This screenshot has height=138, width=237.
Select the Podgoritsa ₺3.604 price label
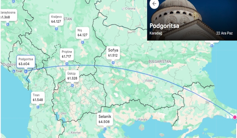26,61
